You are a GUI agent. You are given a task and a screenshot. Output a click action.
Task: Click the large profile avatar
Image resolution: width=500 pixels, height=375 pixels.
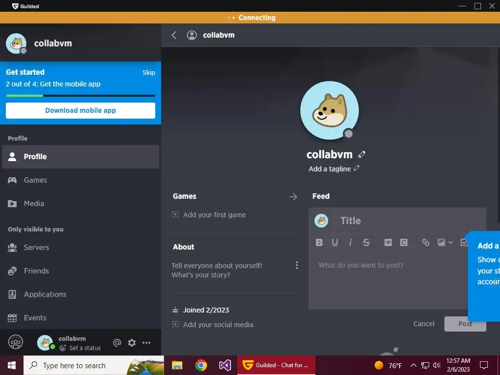[330, 110]
